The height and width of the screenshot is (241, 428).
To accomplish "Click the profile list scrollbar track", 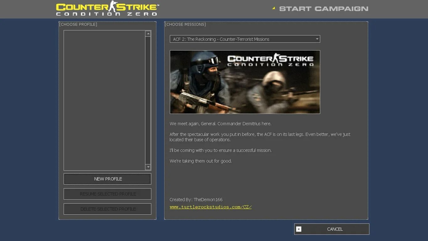I will tap(148, 100).
